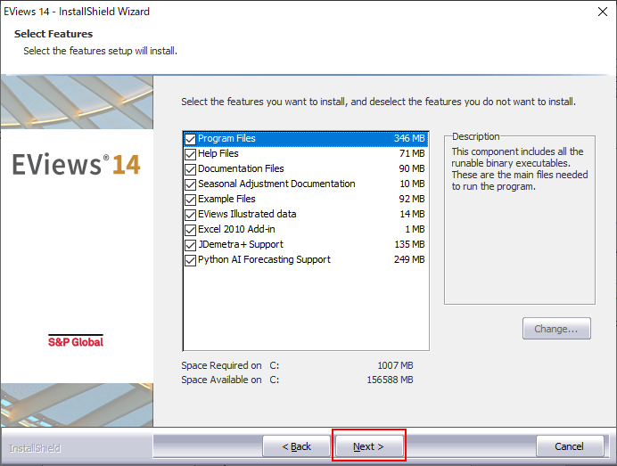Toggle the Help Files checkbox
The image size is (617, 466).
coord(191,154)
